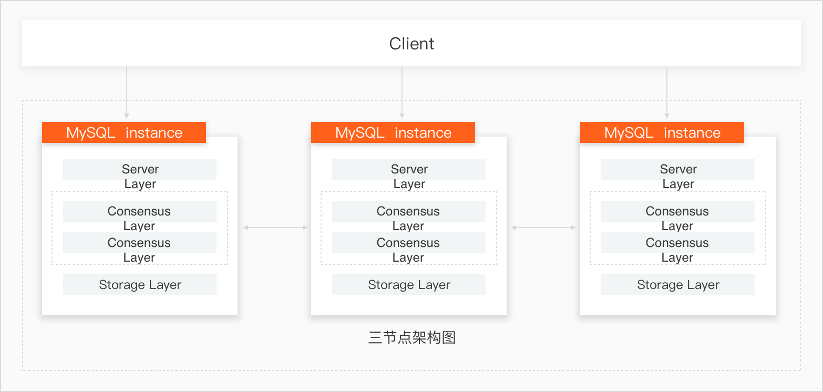Click the arrow from Client to middle instance

[402, 92]
